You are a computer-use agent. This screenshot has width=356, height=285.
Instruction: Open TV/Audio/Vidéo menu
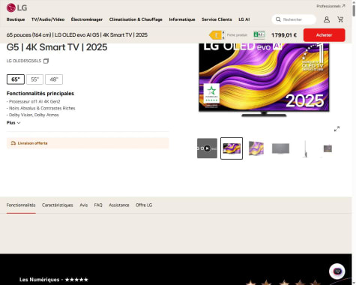click(x=48, y=19)
